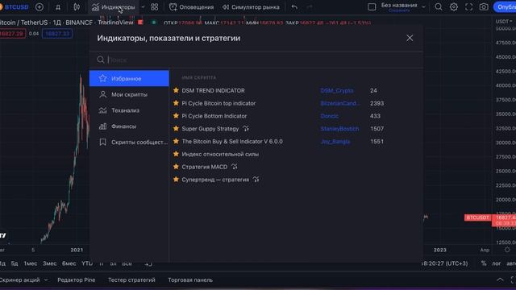Open Тестер стратегий tab
Viewport: 516px width, 290px height.
point(131,280)
